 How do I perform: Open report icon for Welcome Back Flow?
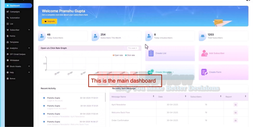pyautogui.click(x=236, y=113)
